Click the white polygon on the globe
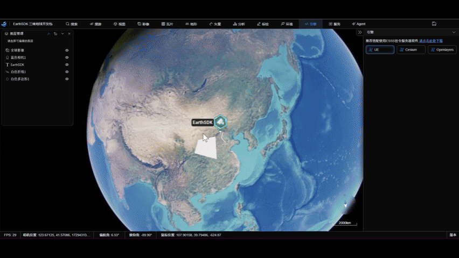 click(x=207, y=148)
